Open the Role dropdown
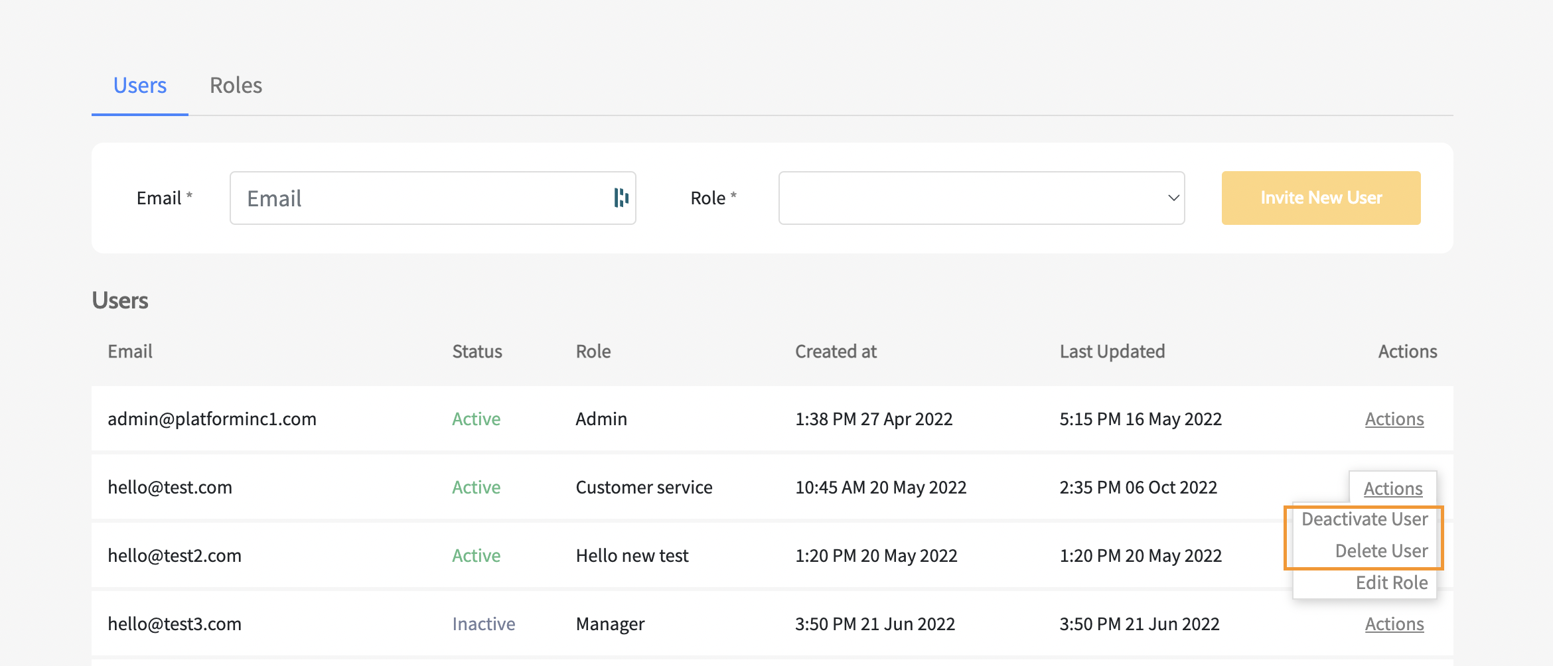The width and height of the screenshot is (1553, 666). [x=981, y=198]
